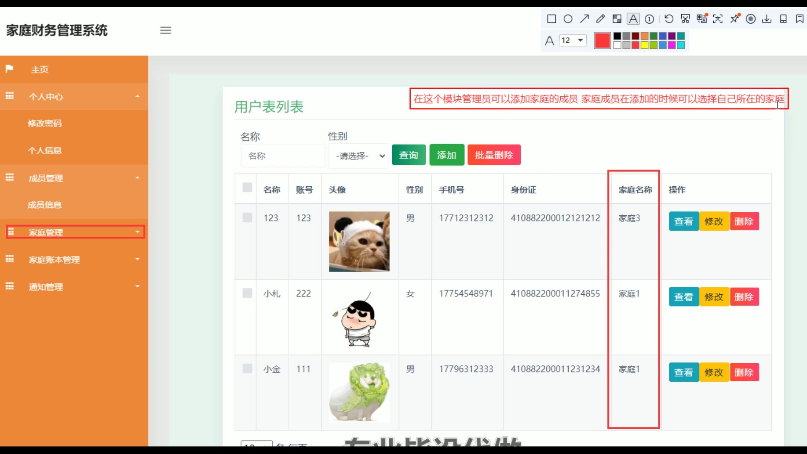The height and width of the screenshot is (454, 807).
Task: Click the green 添加 button
Action: [446, 155]
